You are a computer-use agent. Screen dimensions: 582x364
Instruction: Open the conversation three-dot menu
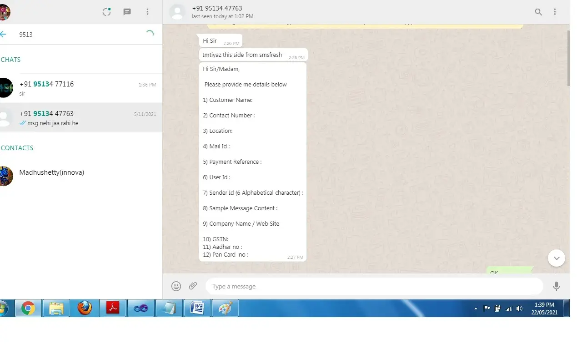pyautogui.click(x=555, y=12)
